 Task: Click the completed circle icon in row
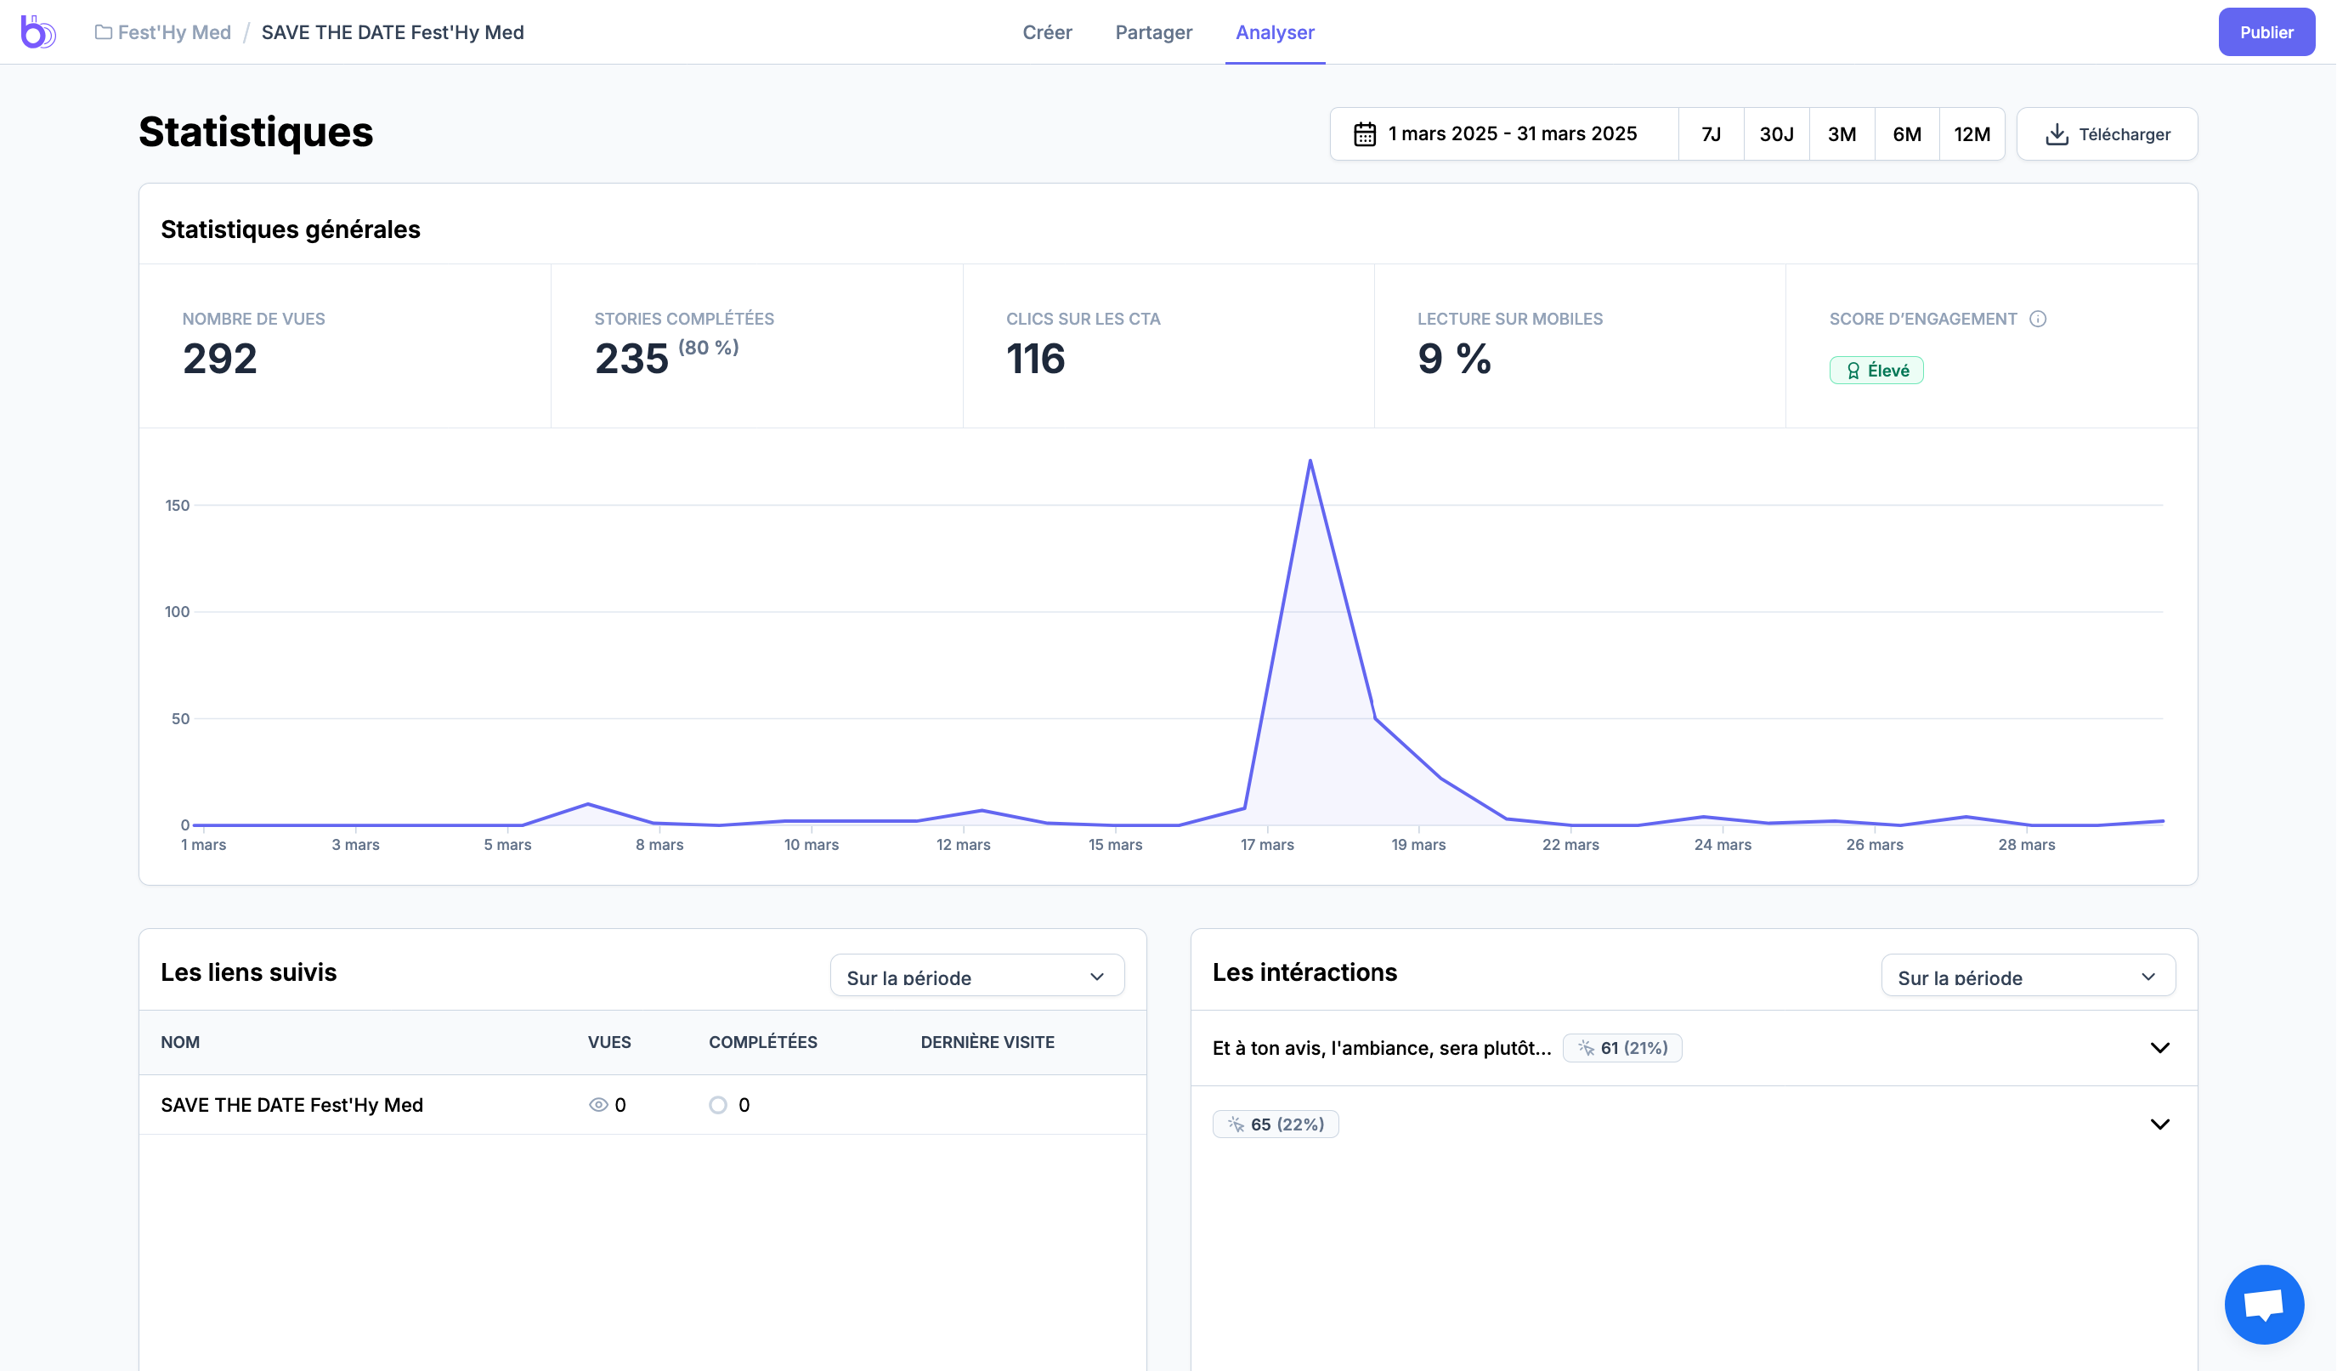(718, 1105)
